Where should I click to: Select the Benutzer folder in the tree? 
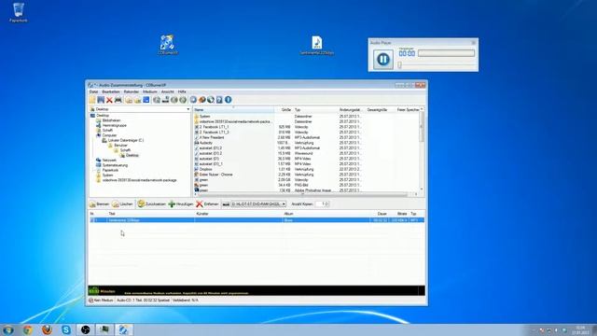120,146
